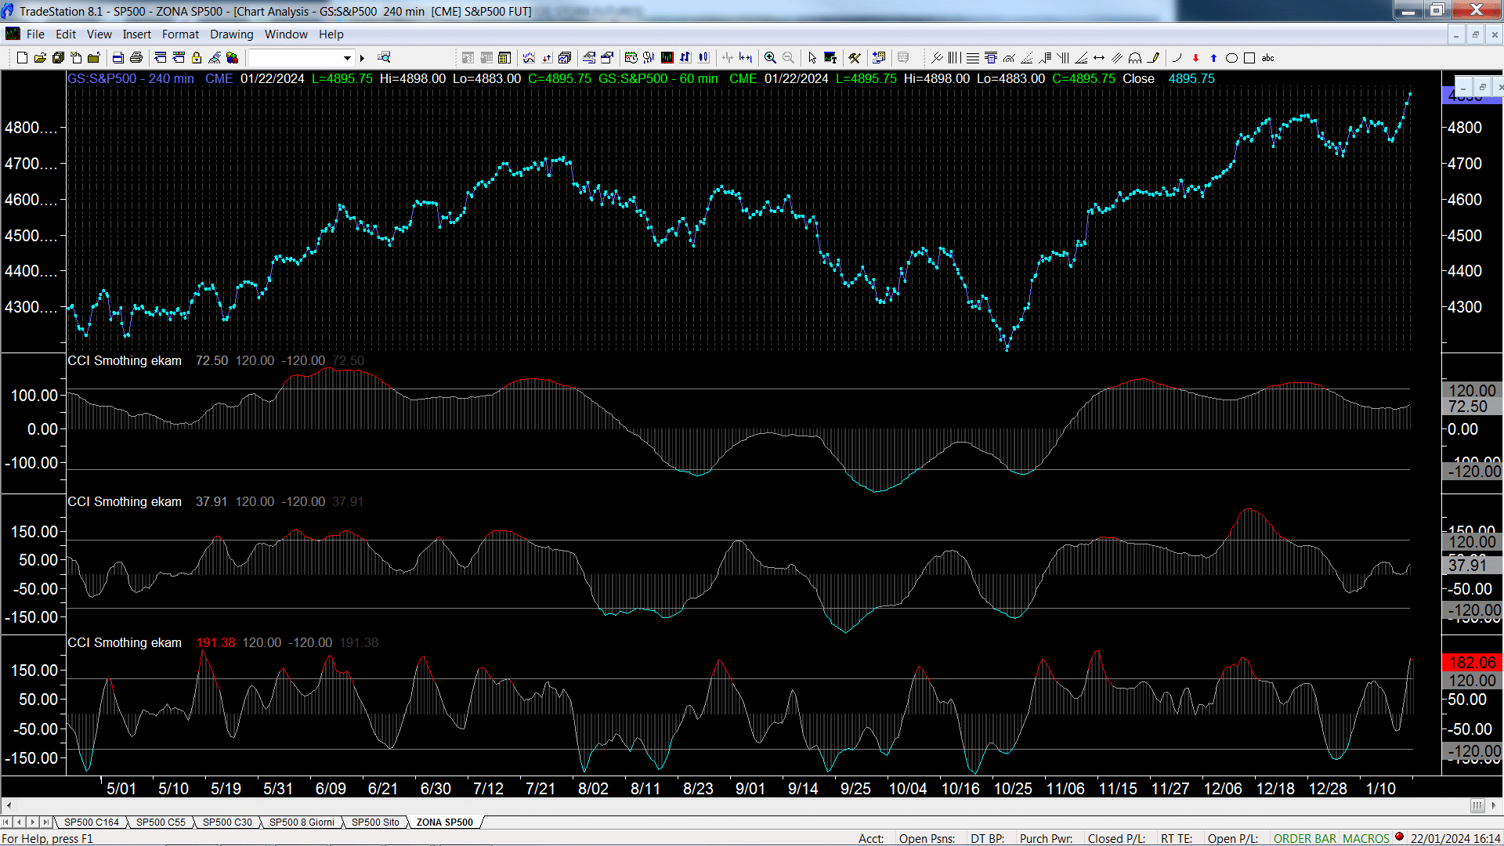Click the first CCI Smothing ekam label
This screenshot has width=1504, height=846.
(x=125, y=361)
